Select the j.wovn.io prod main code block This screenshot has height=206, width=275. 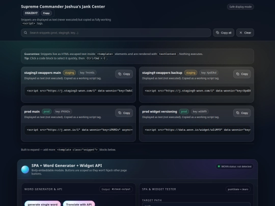click(x=78, y=130)
